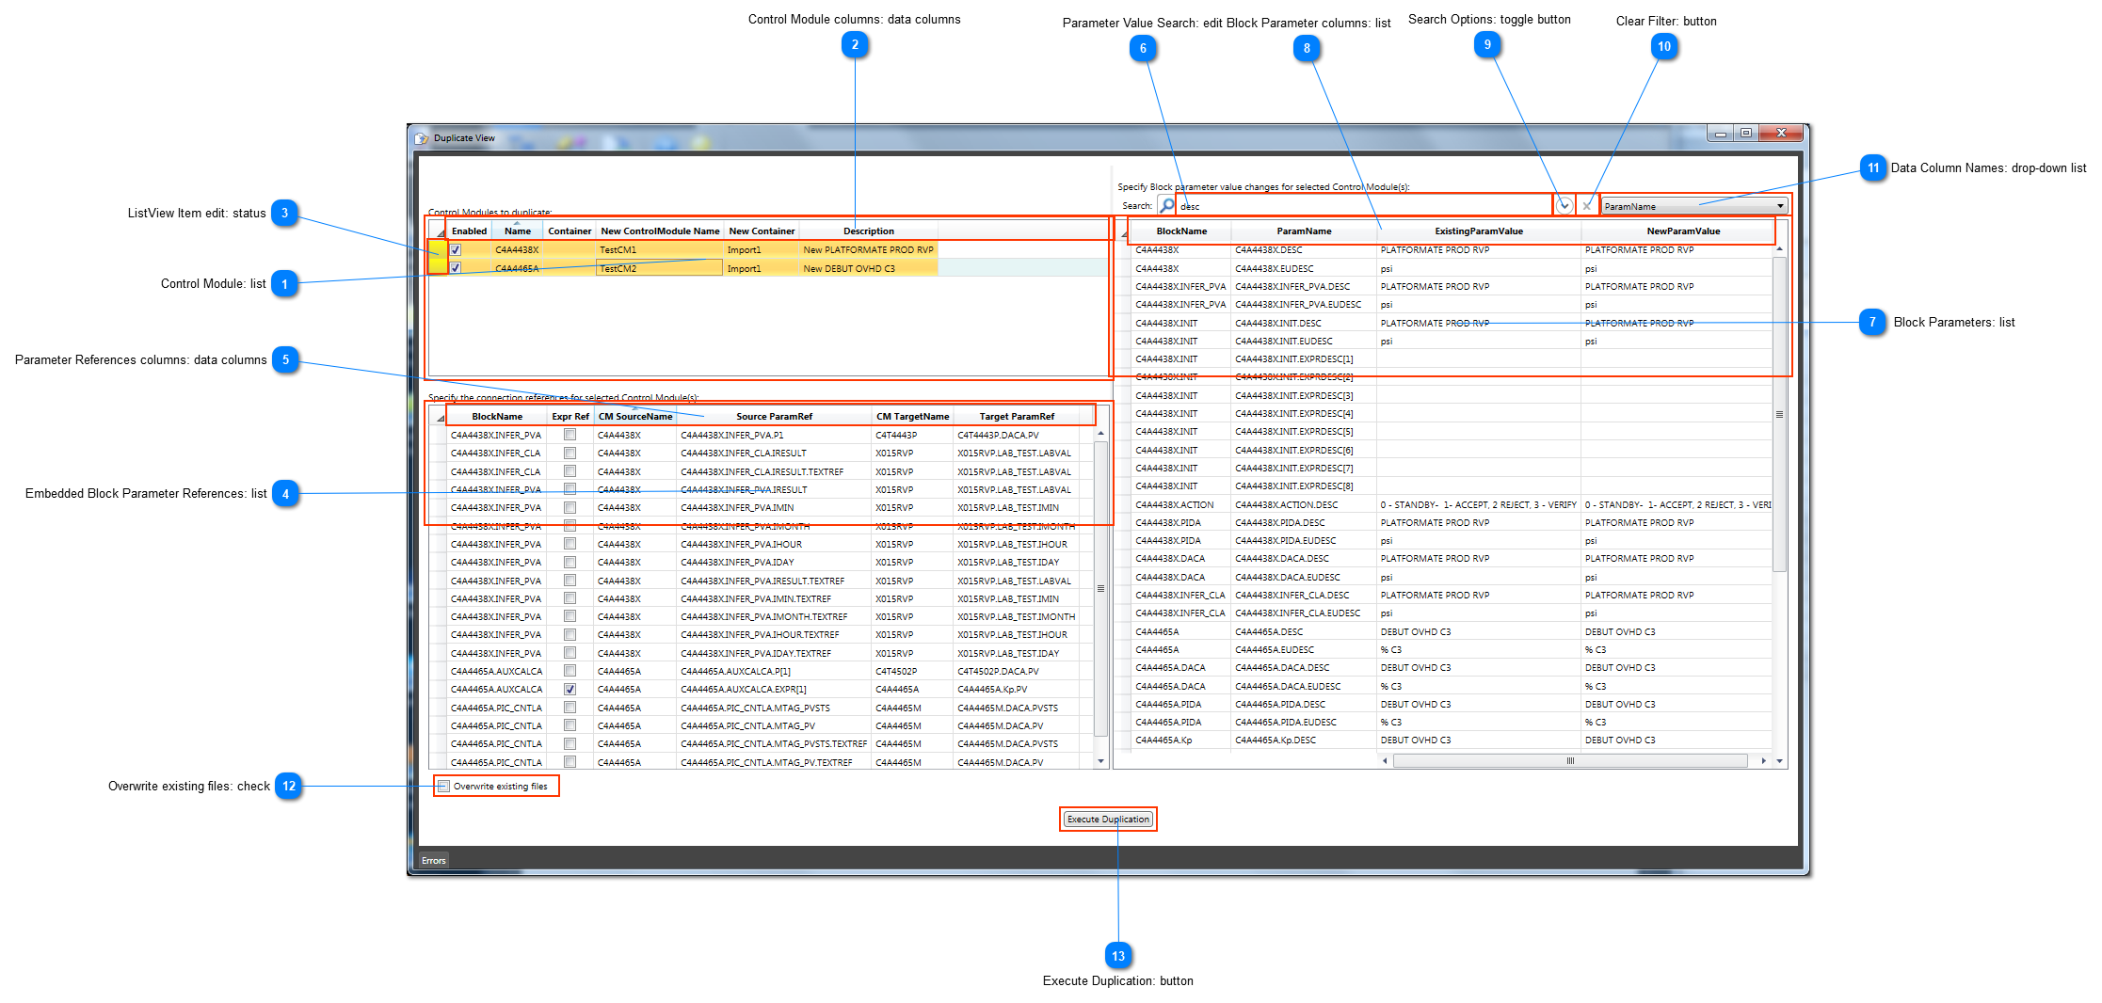Viewport: 2102px width, 1003px height.
Task: Uncheck Expr Ref for C4A4465A.AUXCALCA.EXPR[1] row
Action: point(570,689)
